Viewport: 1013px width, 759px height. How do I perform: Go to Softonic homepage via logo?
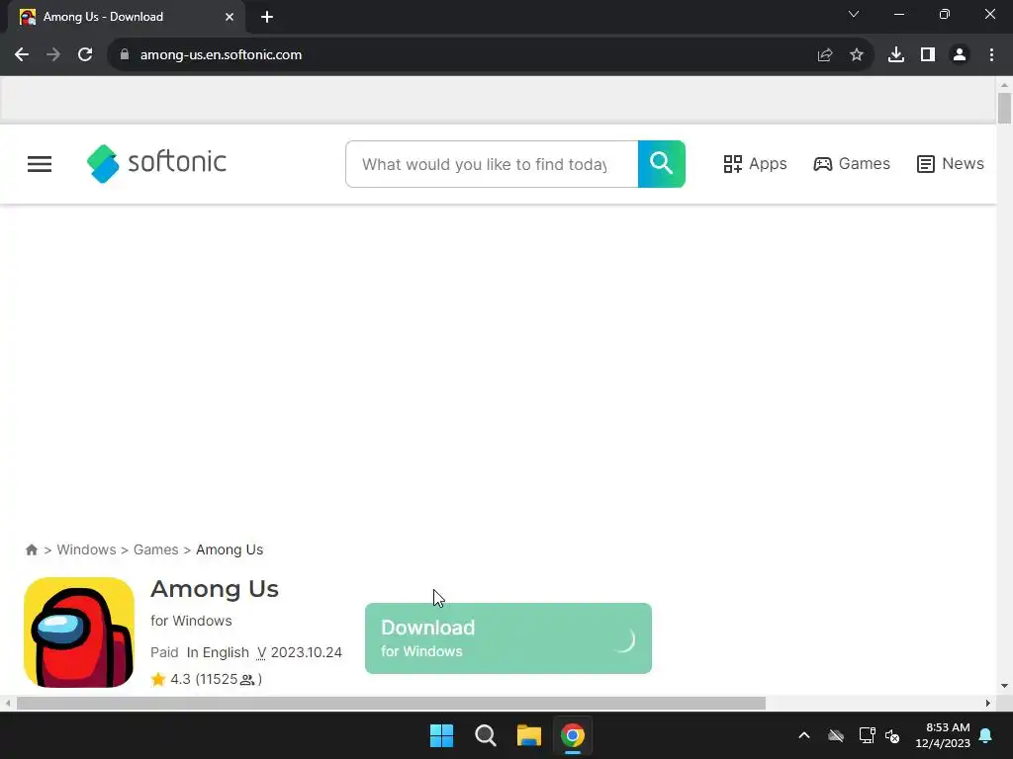point(157,163)
